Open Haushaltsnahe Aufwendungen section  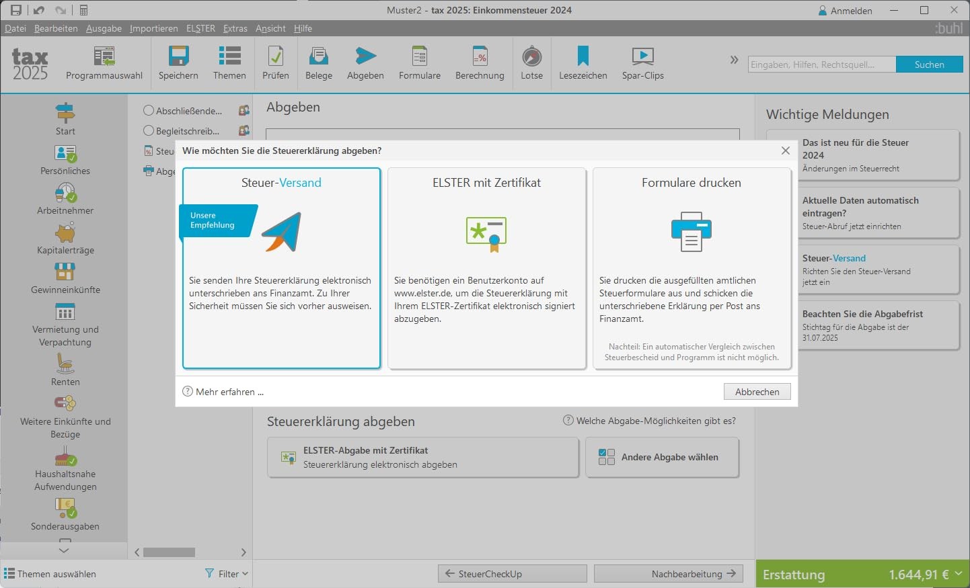pyautogui.click(x=65, y=469)
